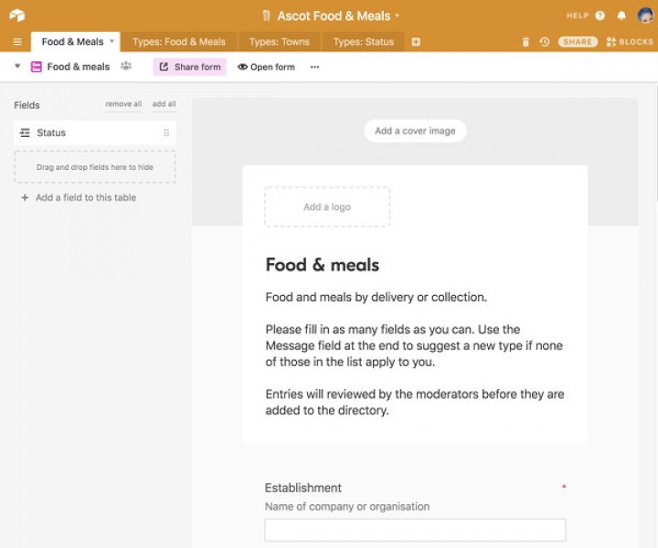658x548 pixels.
Task: Open the Food & Meals tab dropdown arrow
Action: point(112,42)
